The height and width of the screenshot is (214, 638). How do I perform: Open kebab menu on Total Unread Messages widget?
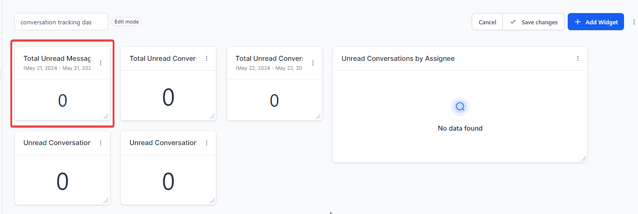click(x=100, y=63)
